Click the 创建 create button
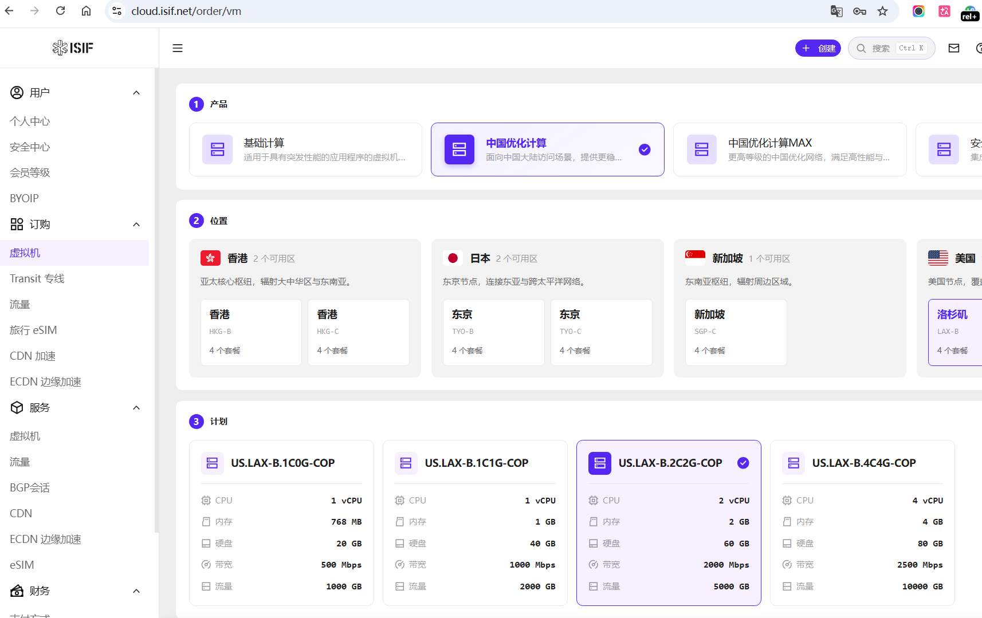The height and width of the screenshot is (618, 982). coord(818,48)
